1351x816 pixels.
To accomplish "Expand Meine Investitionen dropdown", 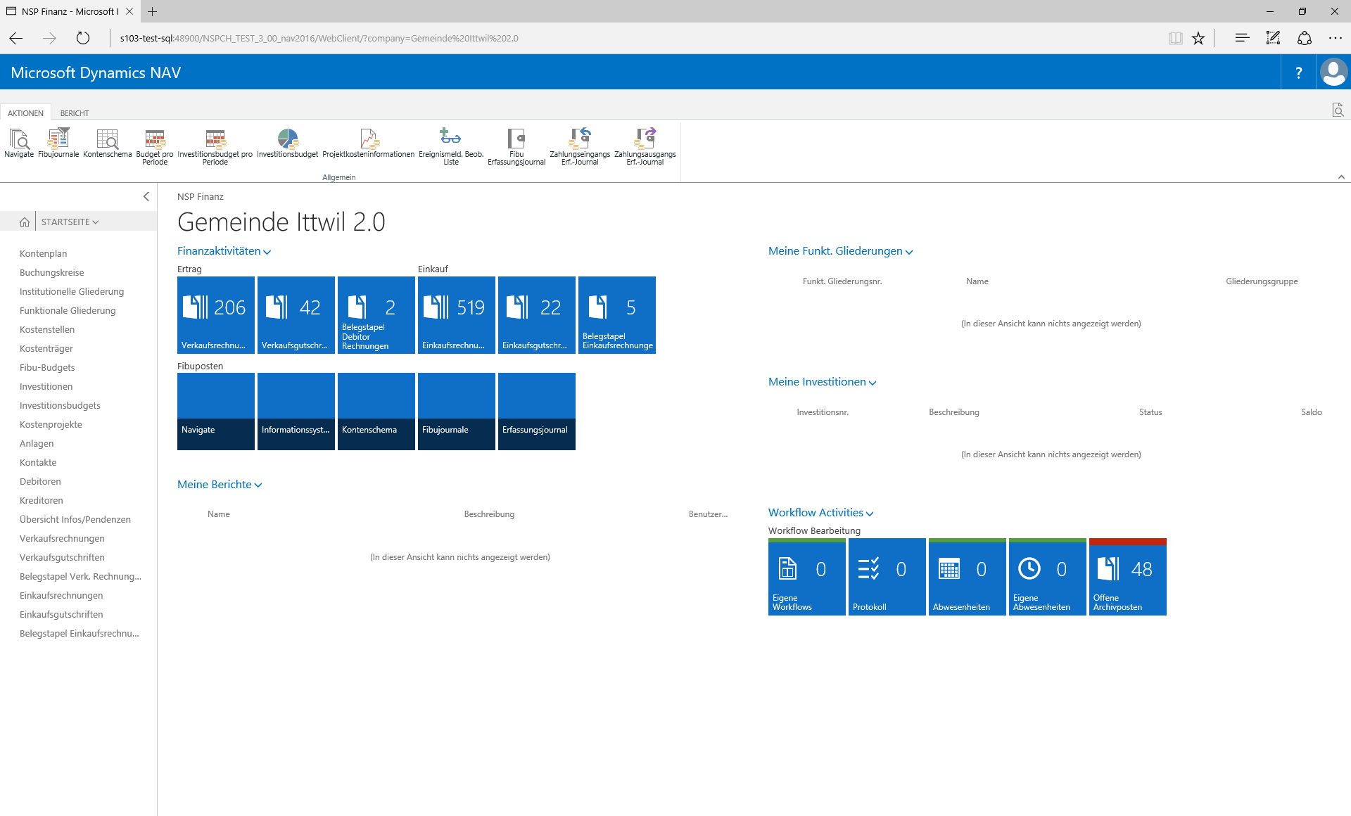I will [823, 382].
